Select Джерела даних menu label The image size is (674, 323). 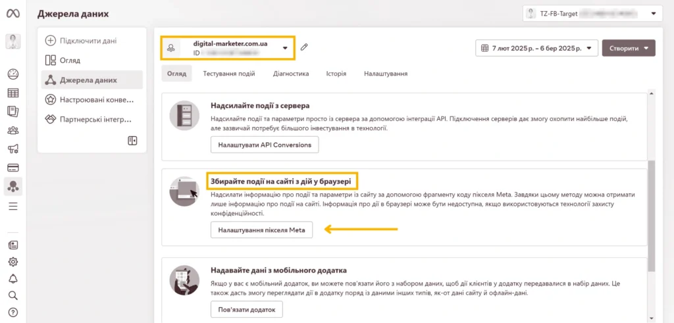[x=88, y=80]
